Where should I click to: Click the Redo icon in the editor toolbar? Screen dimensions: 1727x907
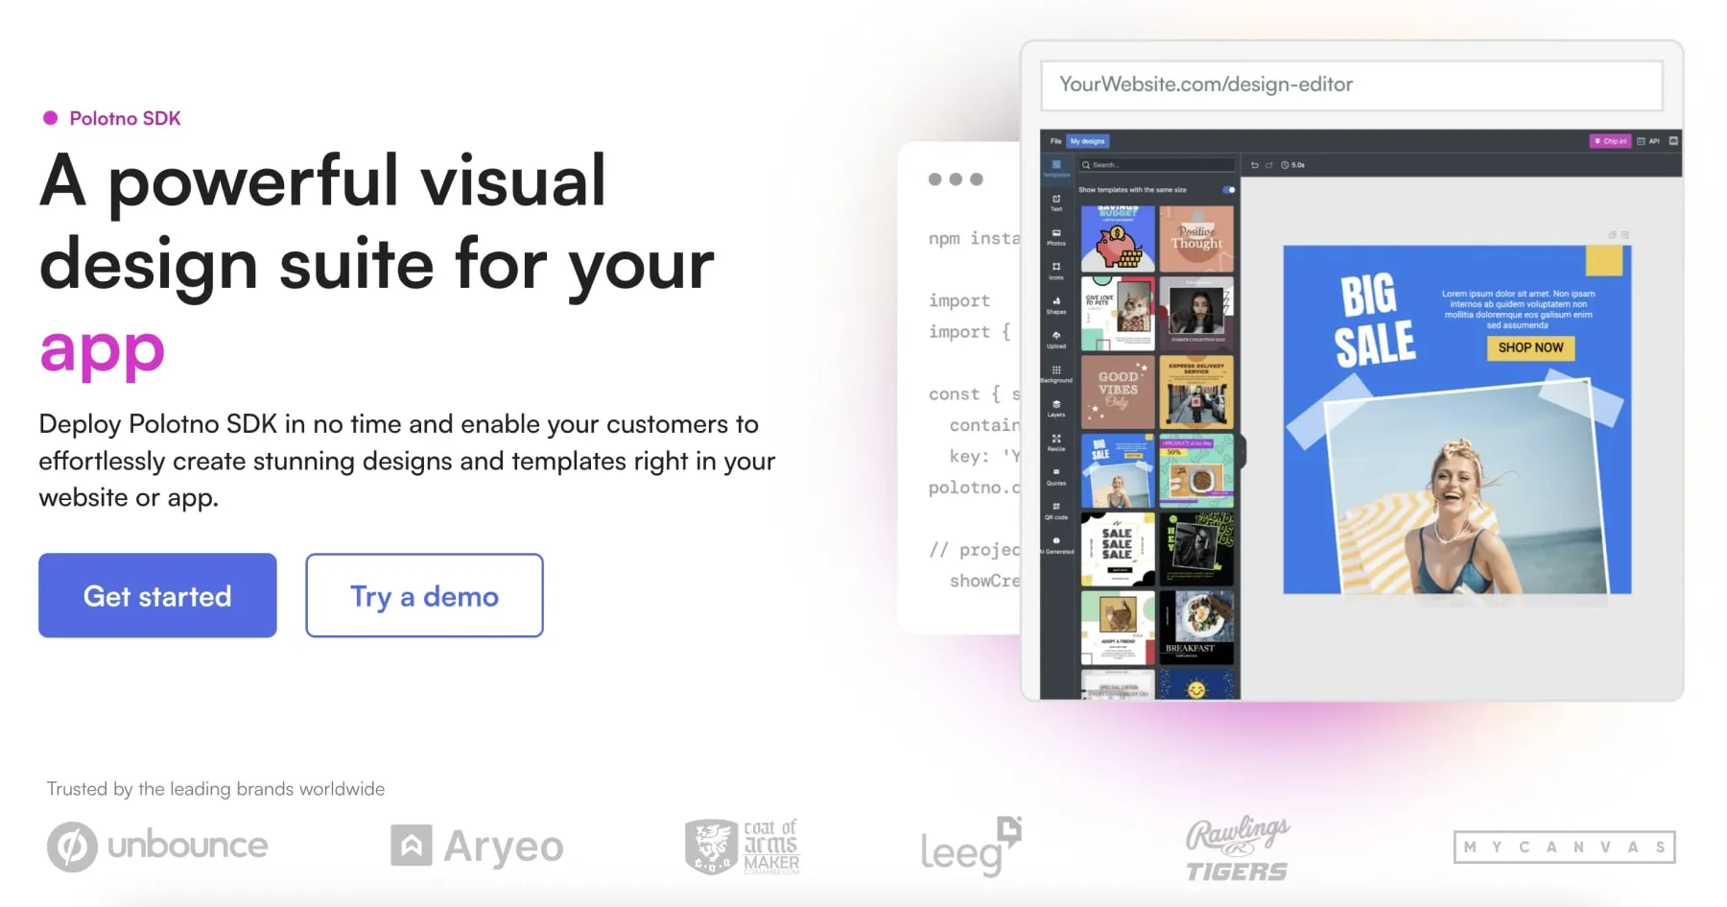tap(1267, 164)
